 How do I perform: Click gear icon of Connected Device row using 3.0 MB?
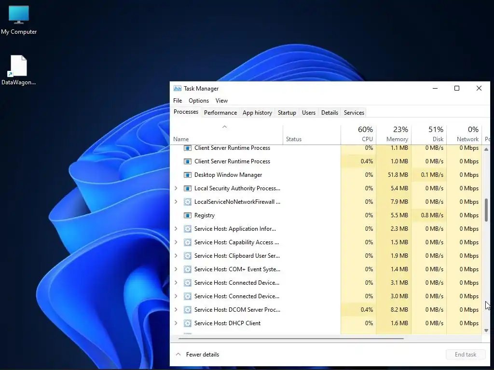[188, 296]
